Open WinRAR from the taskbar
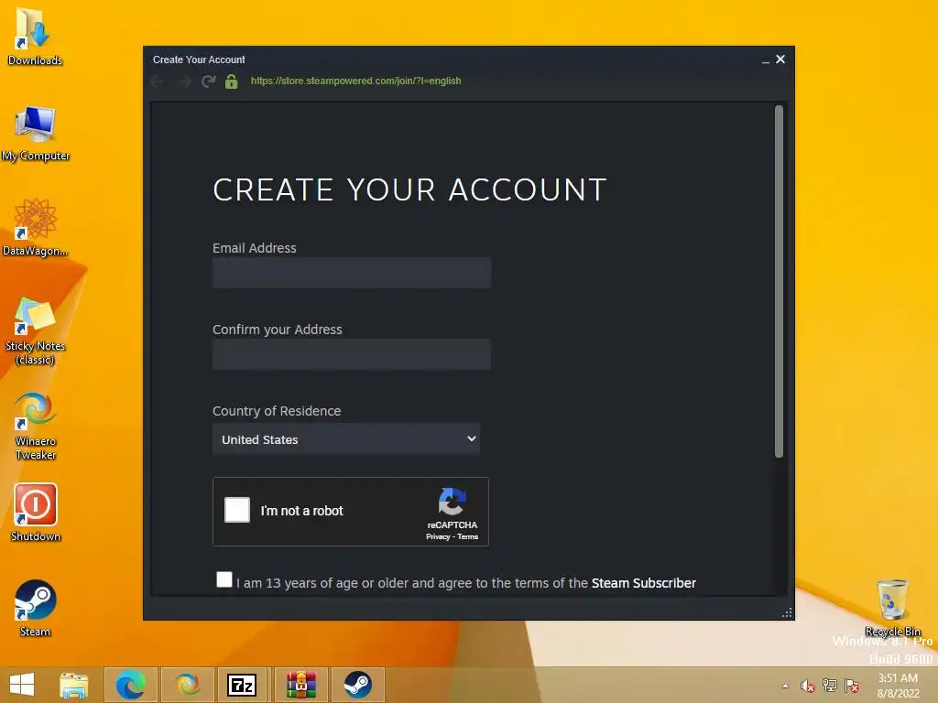 [x=300, y=685]
